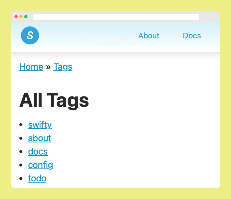
Task: Open the docs tag in list
Action: (x=38, y=152)
